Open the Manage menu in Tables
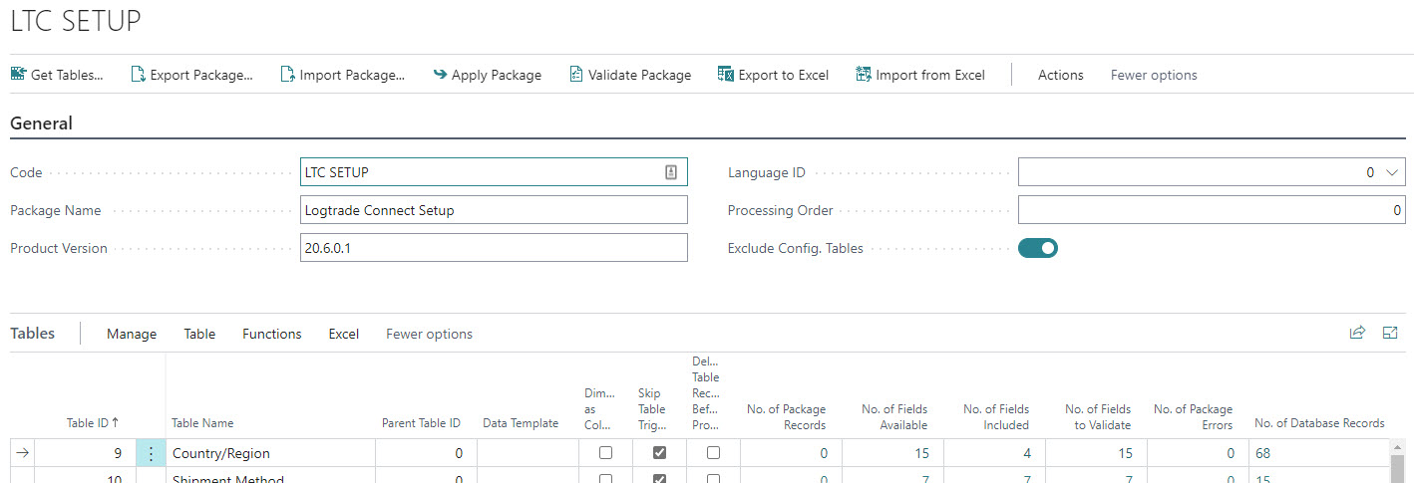 point(132,334)
